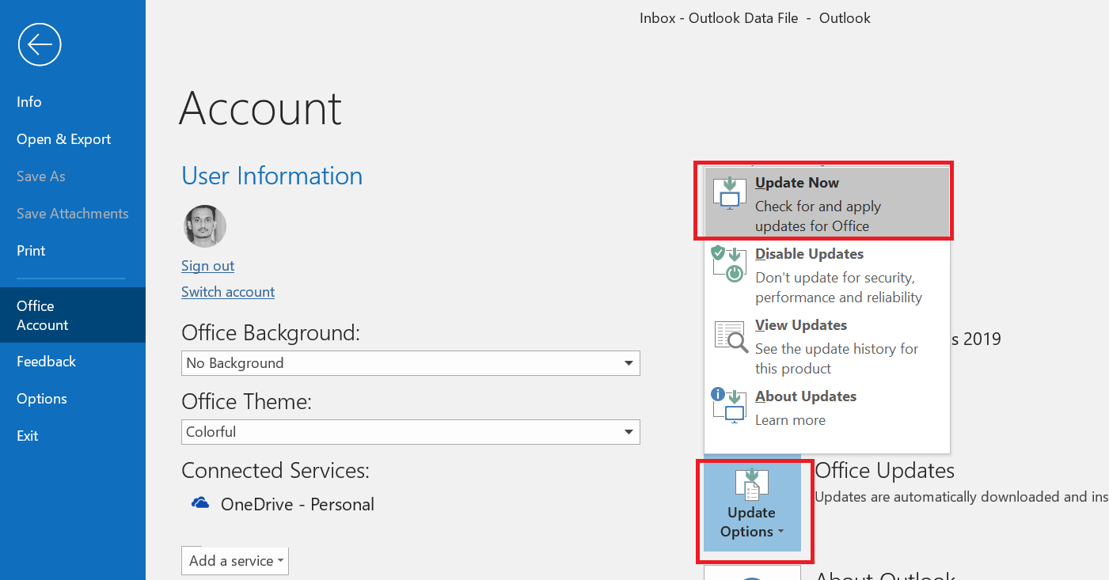The image size is (1109, 580).
Task: Click the OneDrive cloud icon
Action: pyautogui.click(x=200, y=503)
